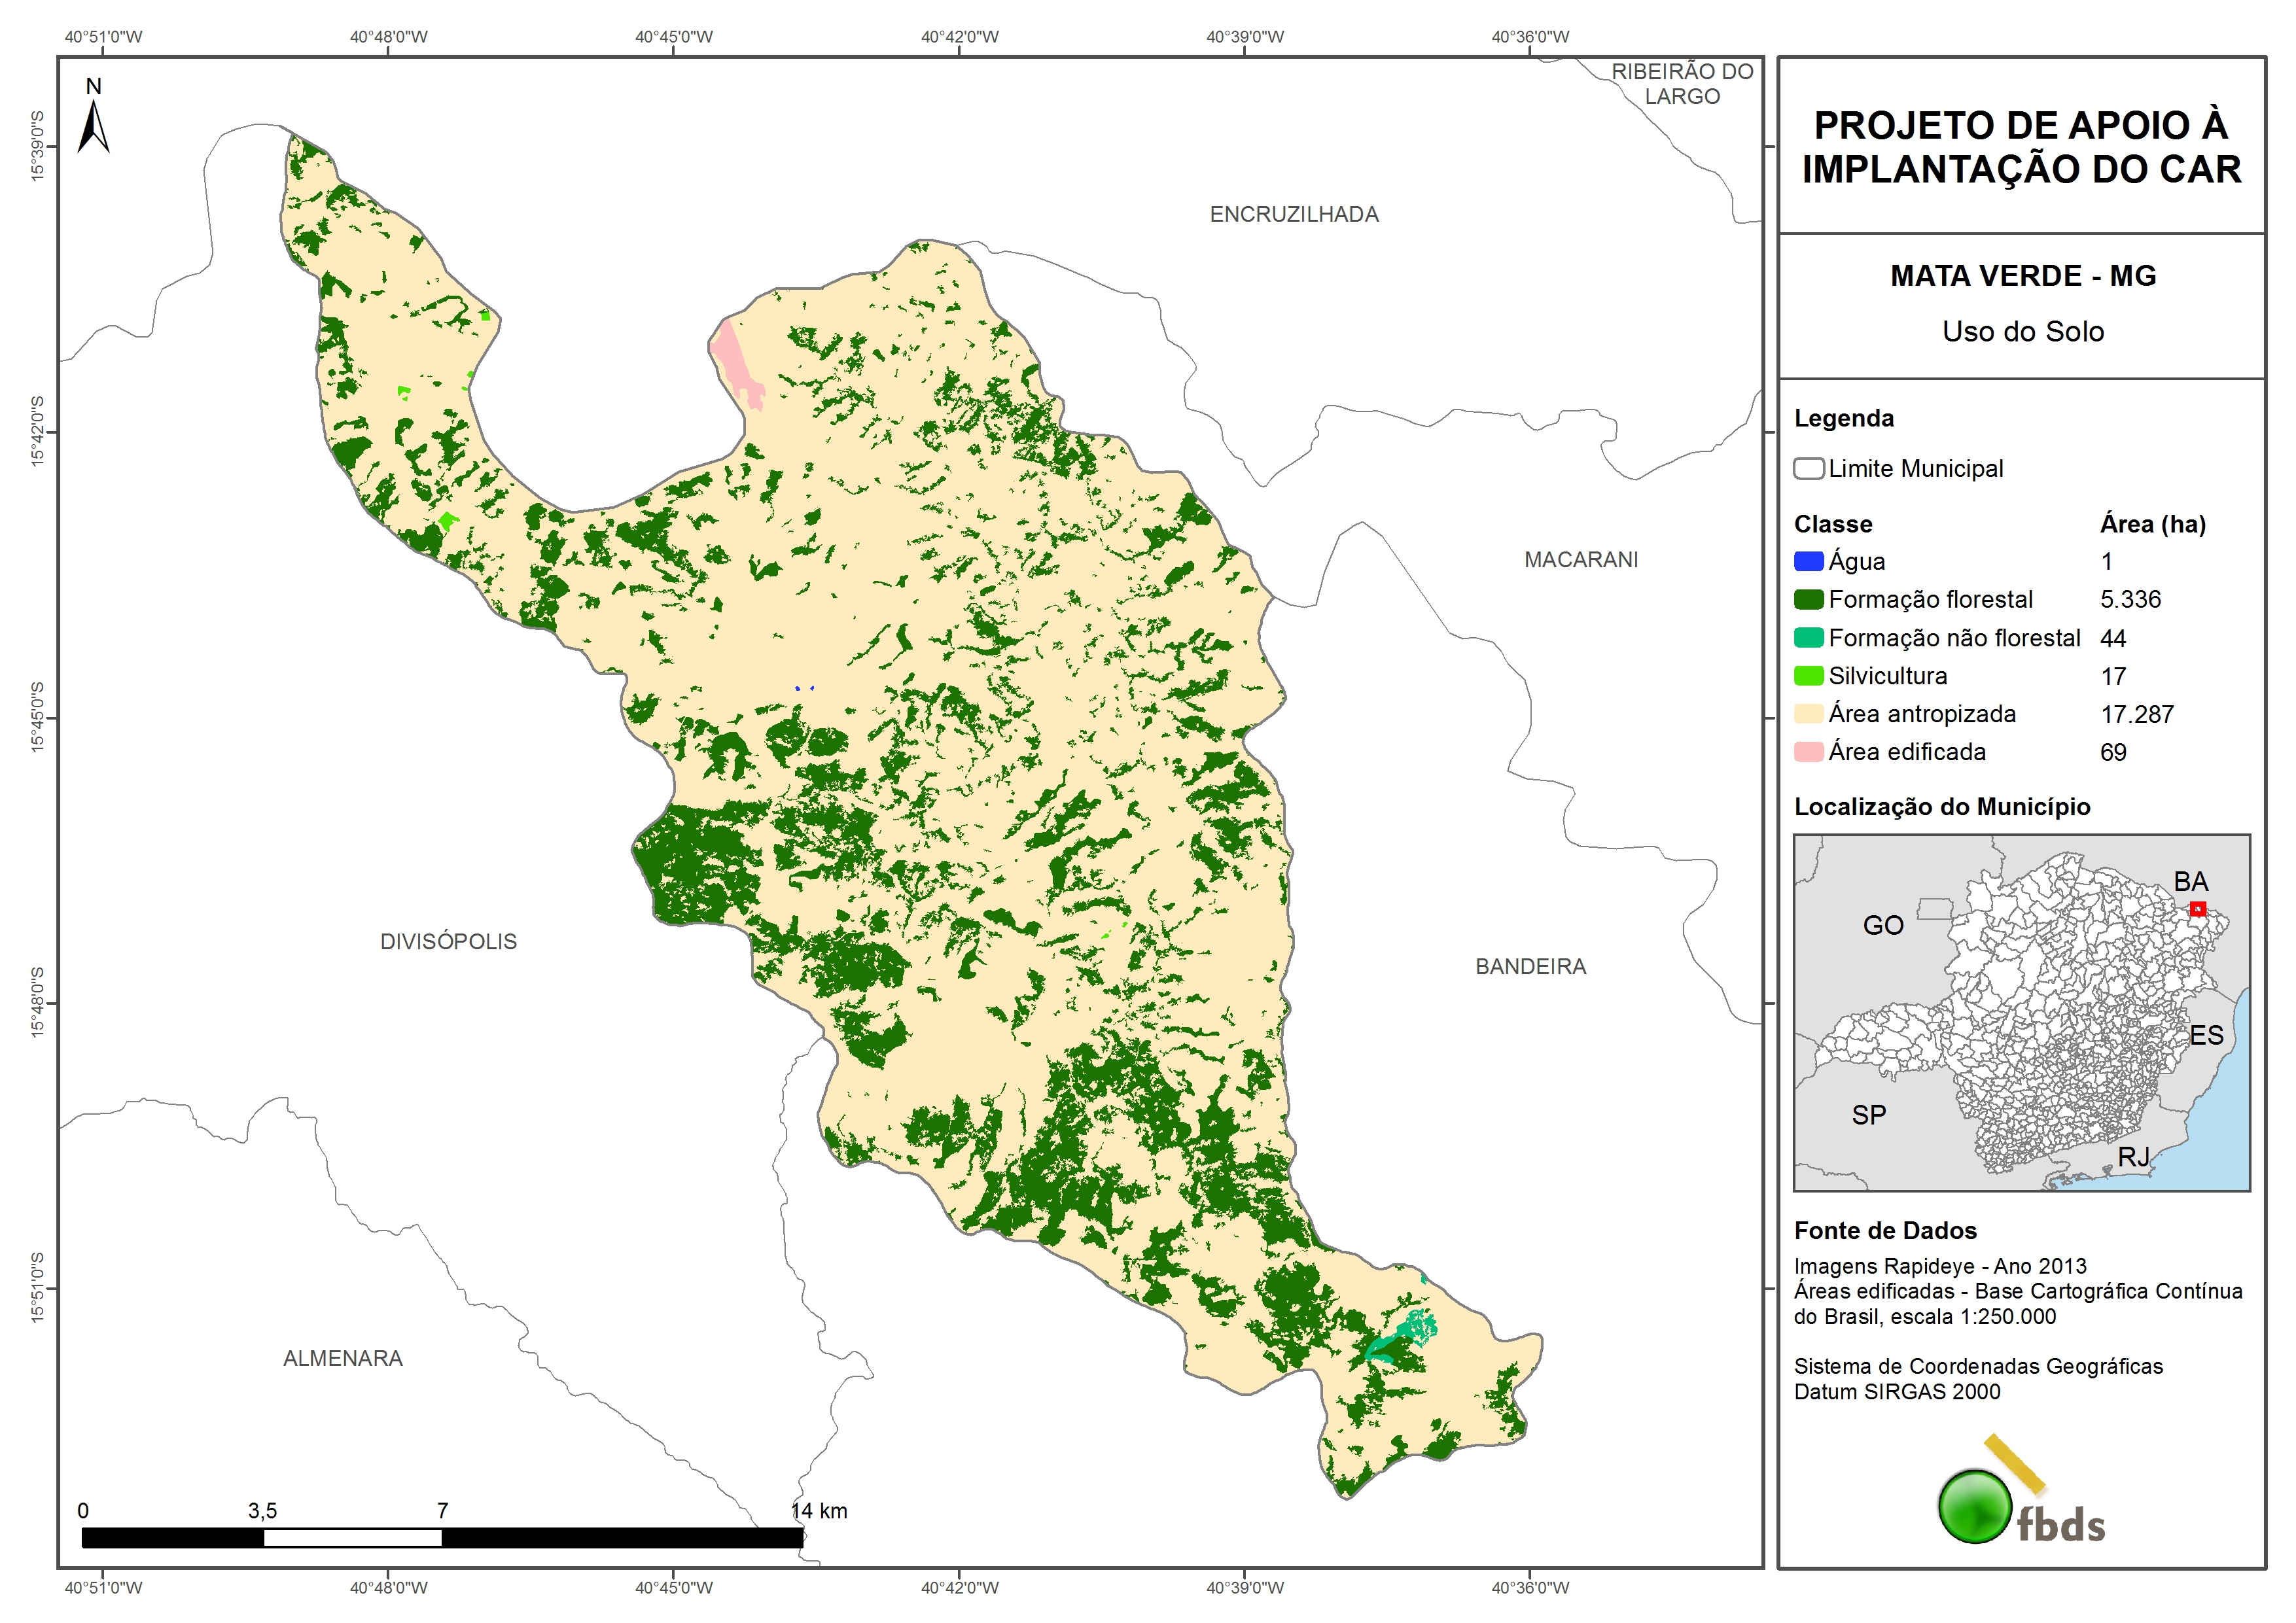The width and height of the screenshot is (2296, 1623).
Task: Click the bright green Silvicultura swatch
Action: [1808, 676]
